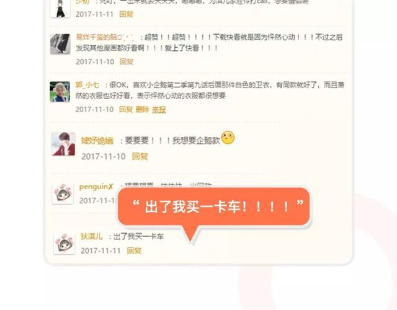
Task: Reply to 婕妤娘娘 comment
Action: pyautogui.click(x=140, y=156)
